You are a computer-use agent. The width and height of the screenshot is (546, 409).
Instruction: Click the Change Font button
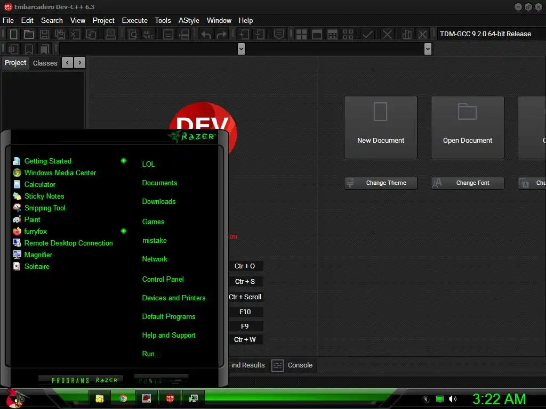(467, 183)
